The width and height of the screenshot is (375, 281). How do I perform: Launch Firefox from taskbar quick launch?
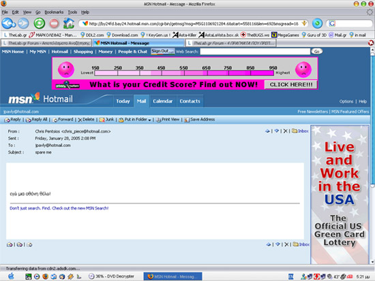pyautogui.click(x=45, y=276)
